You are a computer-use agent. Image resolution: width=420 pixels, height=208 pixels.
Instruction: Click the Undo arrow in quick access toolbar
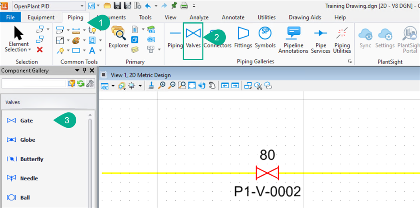[x=148, y=6]
